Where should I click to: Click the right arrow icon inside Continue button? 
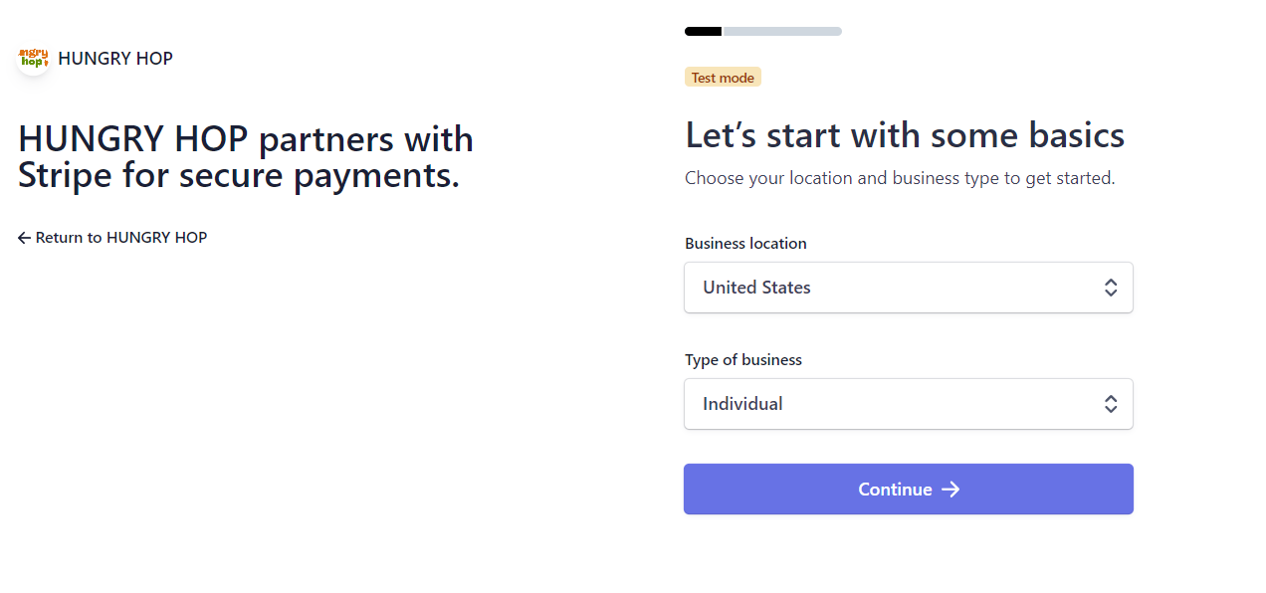(x=950, y=490)
